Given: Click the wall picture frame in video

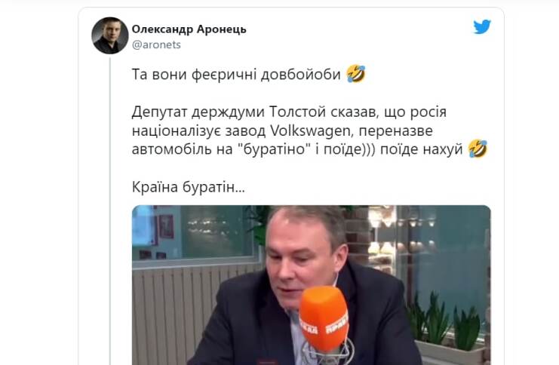Looking at the screenshot, I should (166, 226).
